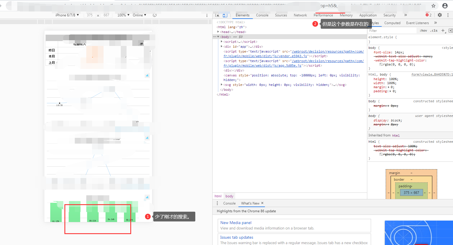Image resolution: width=453 pixels, height=245 pixels.
Task: Click the 375 × 667 box model content
Action: [x=411, y=193]
